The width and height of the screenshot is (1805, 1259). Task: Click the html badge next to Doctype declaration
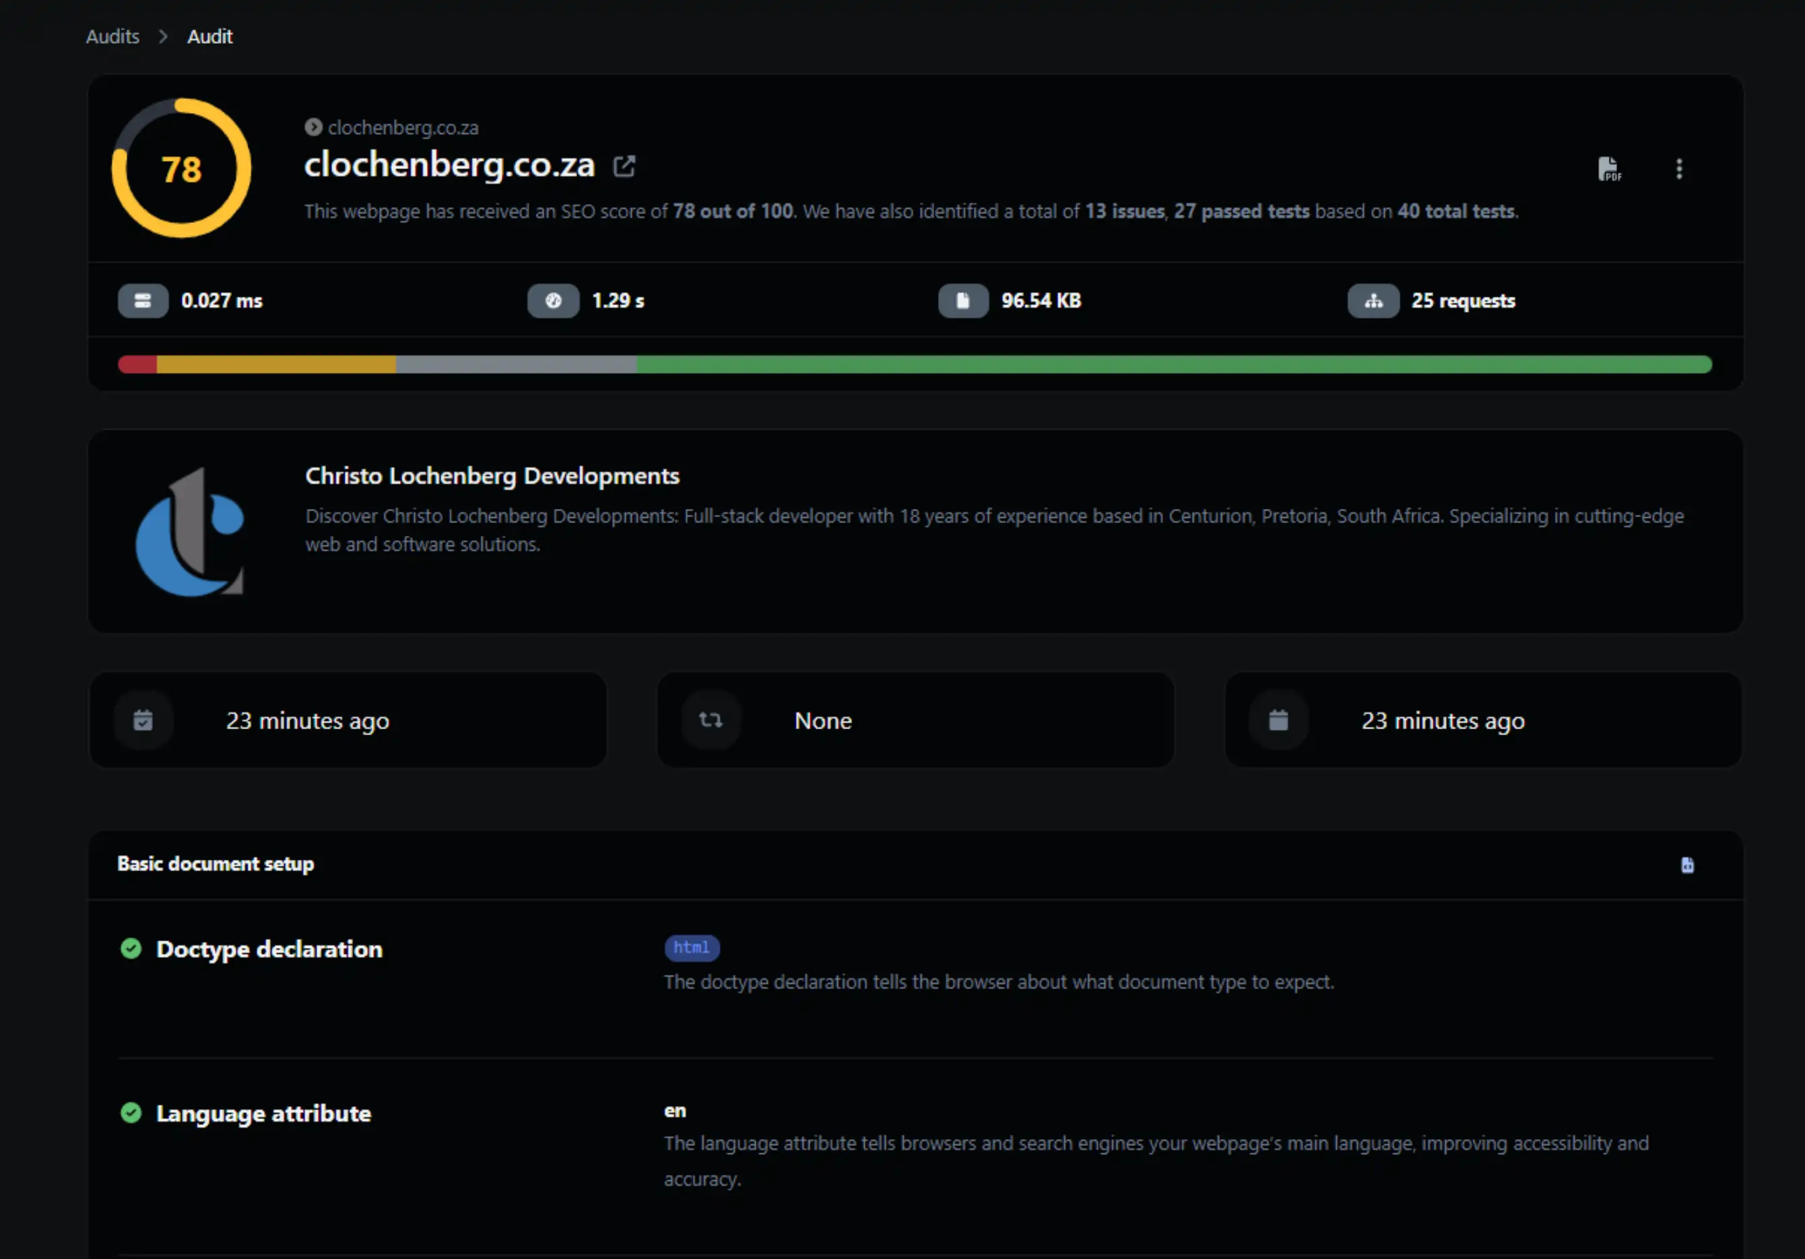click(x=692, y=948)
